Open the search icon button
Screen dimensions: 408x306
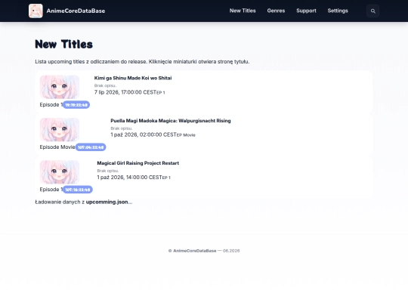373,11
